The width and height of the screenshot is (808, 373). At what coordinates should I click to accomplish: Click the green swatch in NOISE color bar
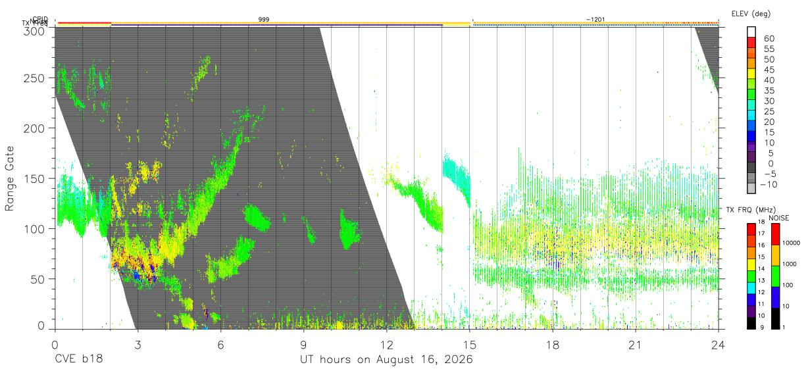point(775,276)
